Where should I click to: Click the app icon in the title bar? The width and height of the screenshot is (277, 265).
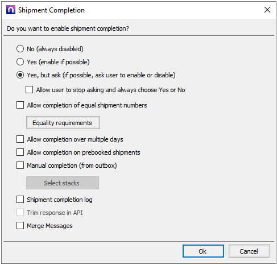[11, 10]
